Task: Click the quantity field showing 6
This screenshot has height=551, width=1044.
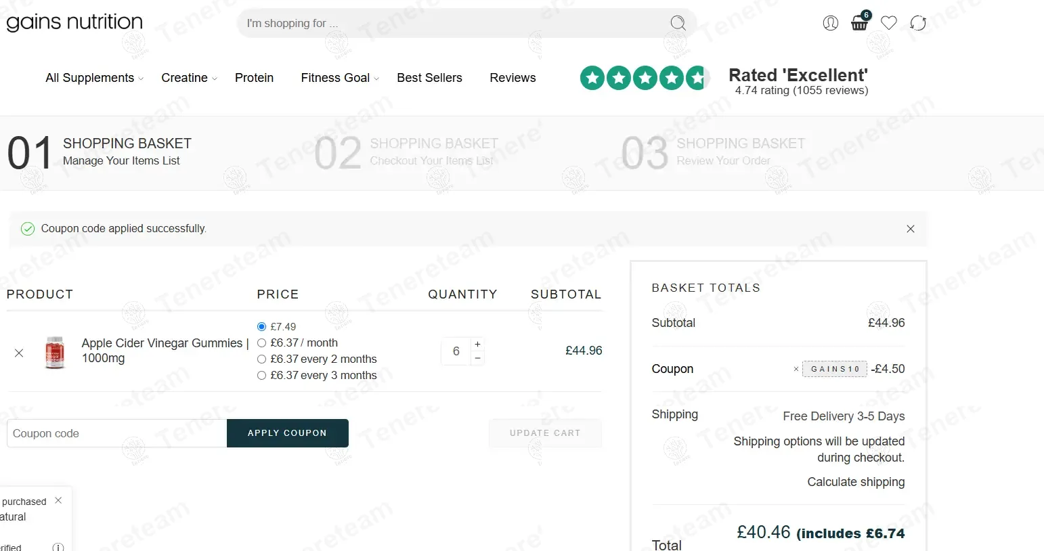Action: point(456,351)
